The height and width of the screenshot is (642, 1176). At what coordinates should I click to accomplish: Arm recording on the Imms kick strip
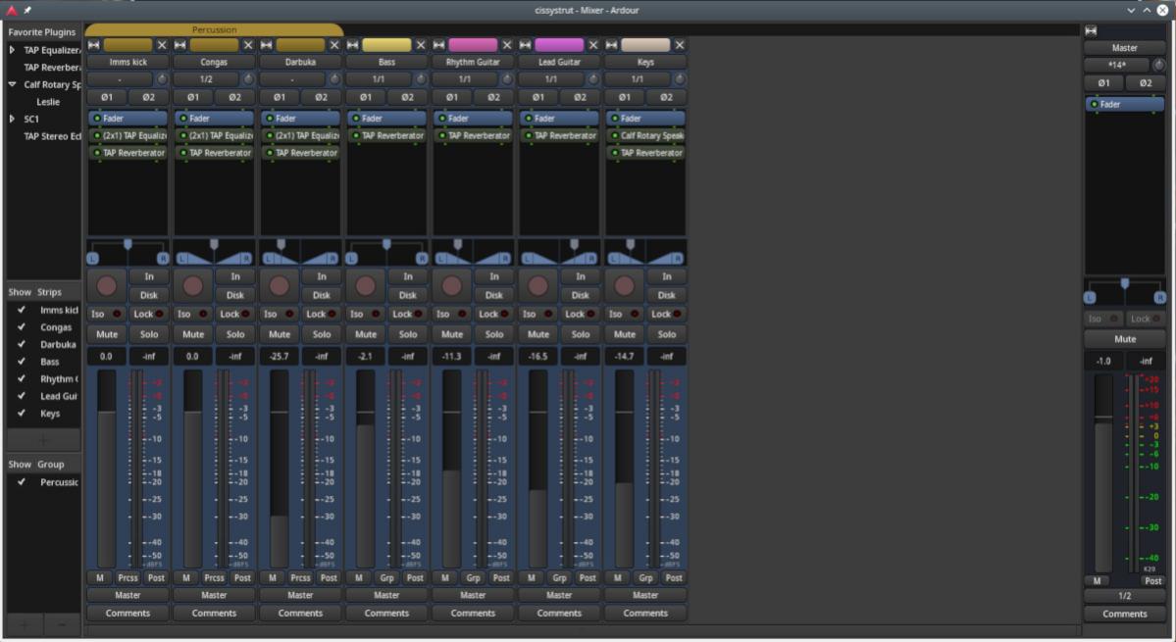(107, 286)
